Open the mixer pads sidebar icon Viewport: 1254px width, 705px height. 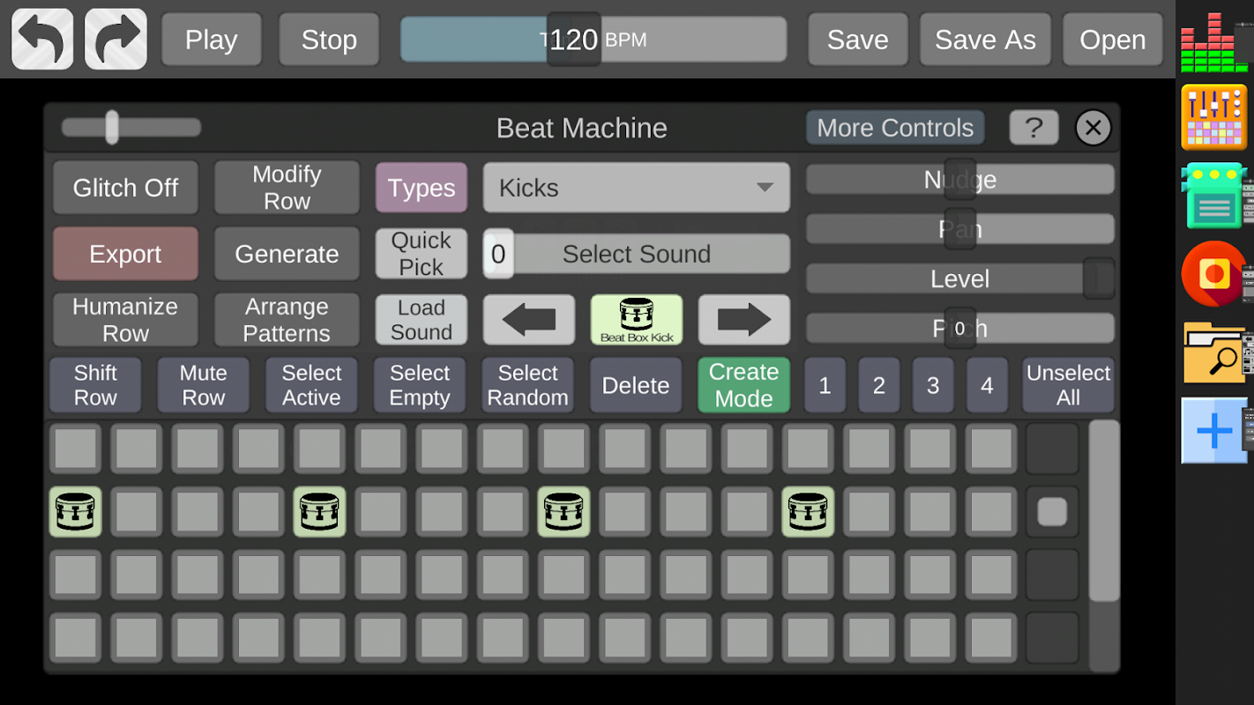(x=1214, y=117)
